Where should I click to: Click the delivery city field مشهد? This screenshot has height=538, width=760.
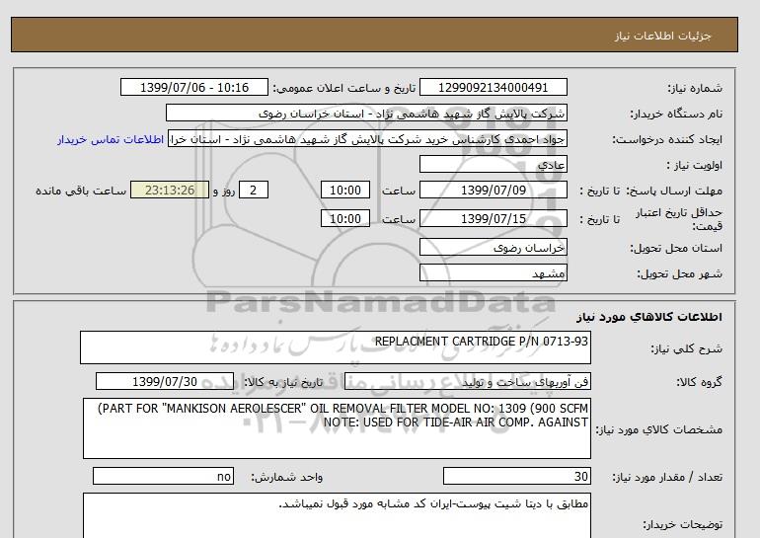click(494, 273)
